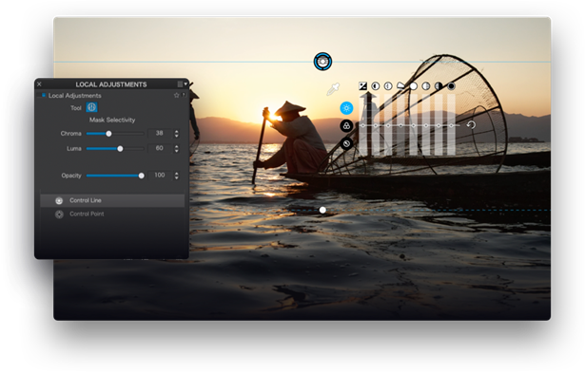
Task: Click the Control Line handle on the horizon
Action: click(x=322, y=62)
